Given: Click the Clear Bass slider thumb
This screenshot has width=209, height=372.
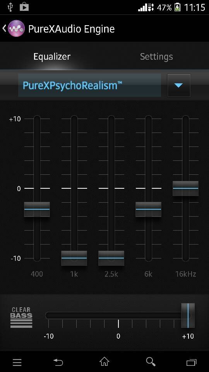Looking at the screenshot, I should point(188,315).
